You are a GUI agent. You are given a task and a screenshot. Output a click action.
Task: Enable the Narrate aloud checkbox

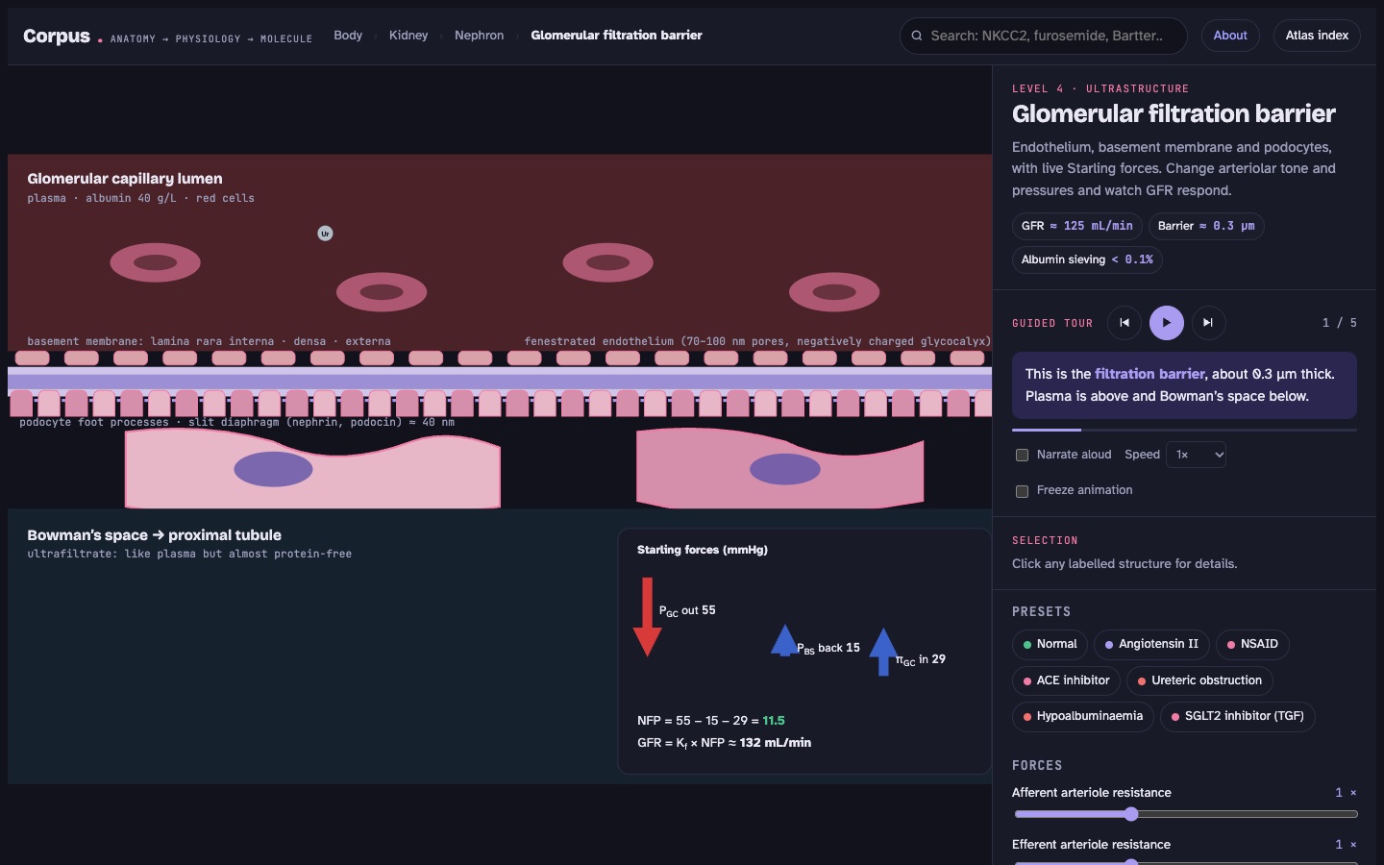1023,455
